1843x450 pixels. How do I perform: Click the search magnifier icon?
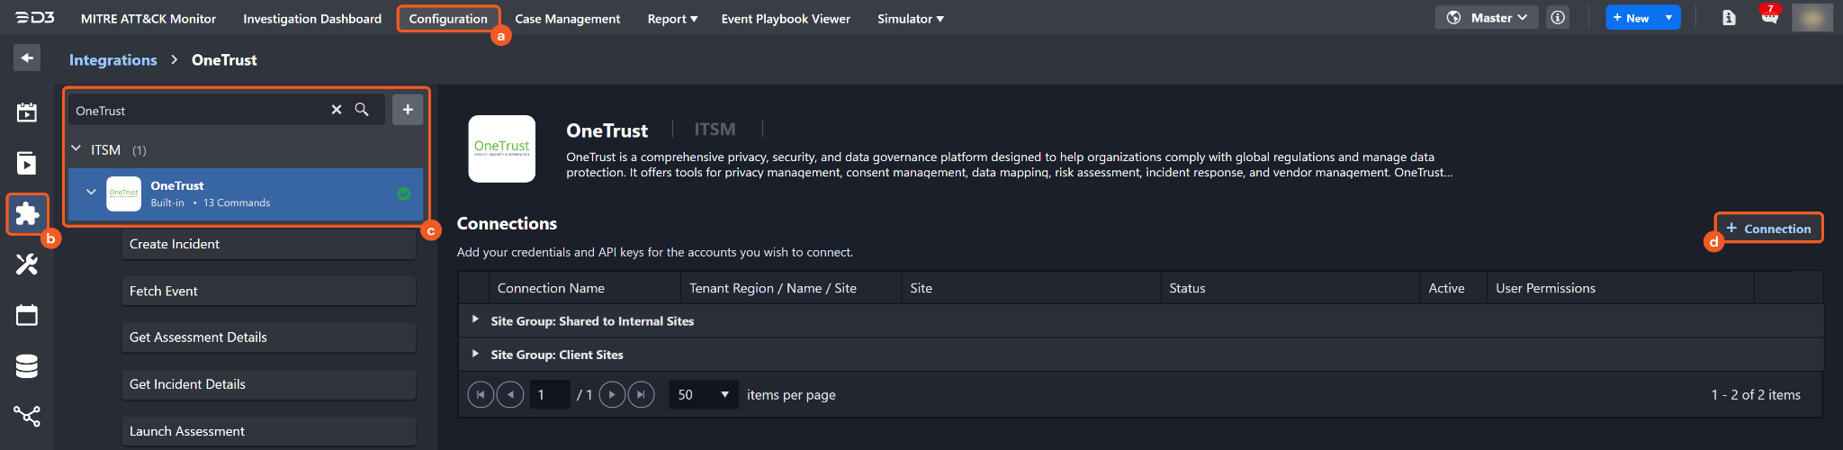tap(362, 110)
